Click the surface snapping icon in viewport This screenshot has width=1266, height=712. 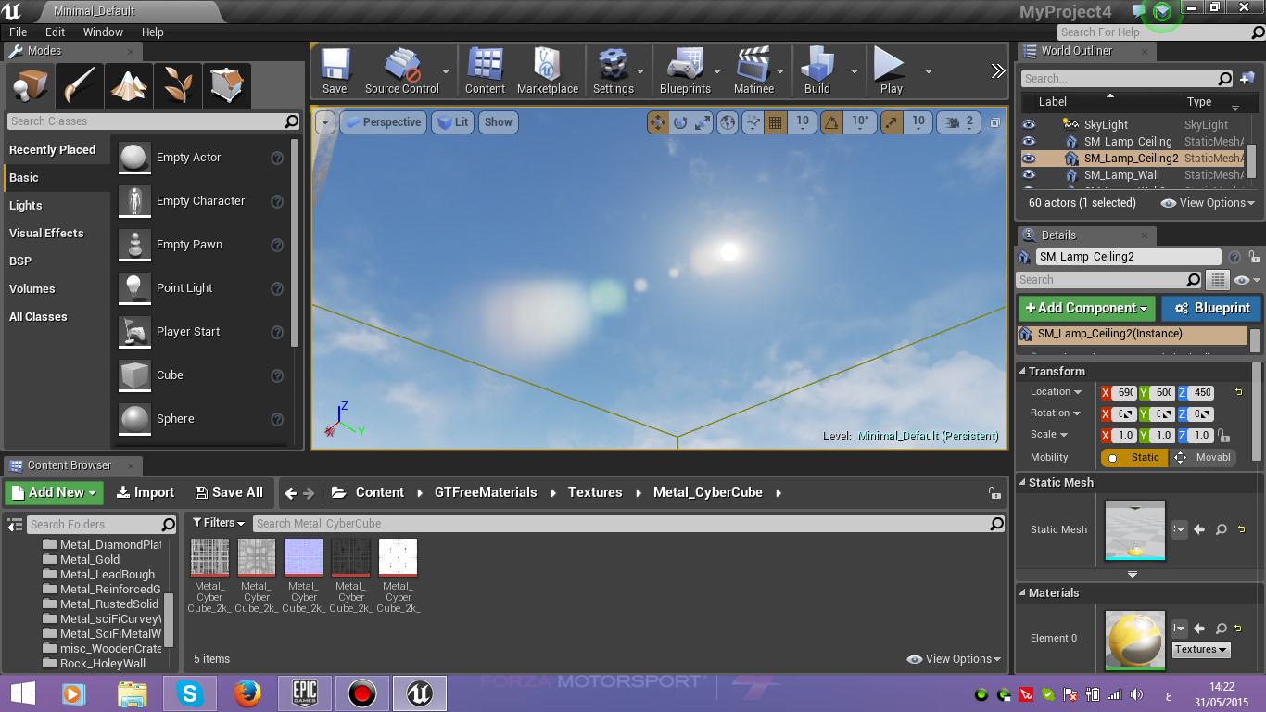753,121
